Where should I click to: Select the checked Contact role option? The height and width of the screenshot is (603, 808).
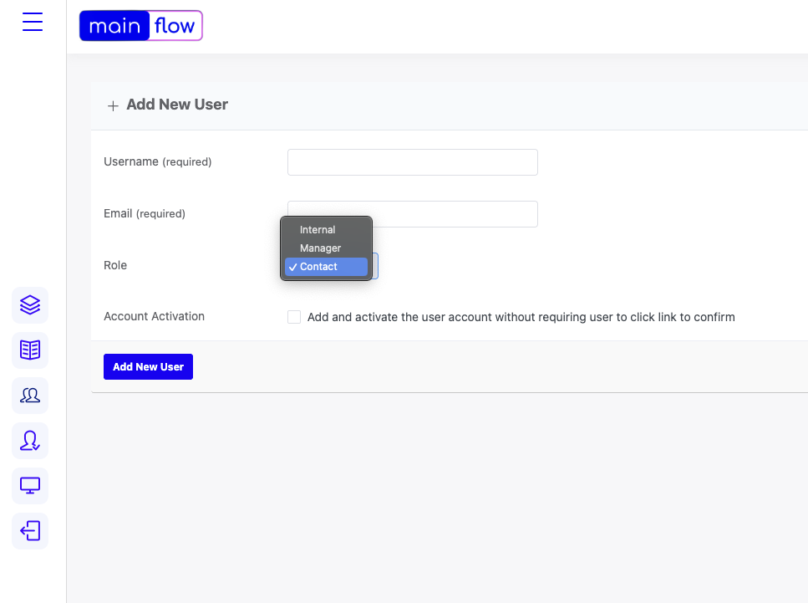pos(326,267)
